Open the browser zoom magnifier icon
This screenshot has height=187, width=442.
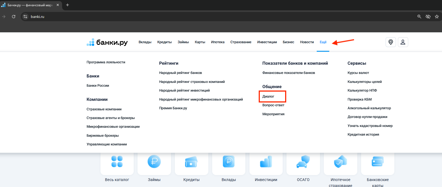[x=419, y=17]
